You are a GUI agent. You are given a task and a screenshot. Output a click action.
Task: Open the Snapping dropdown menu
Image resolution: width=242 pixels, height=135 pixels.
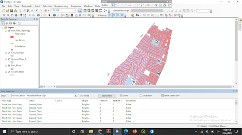pyautogui.click(x=102, y=15)
